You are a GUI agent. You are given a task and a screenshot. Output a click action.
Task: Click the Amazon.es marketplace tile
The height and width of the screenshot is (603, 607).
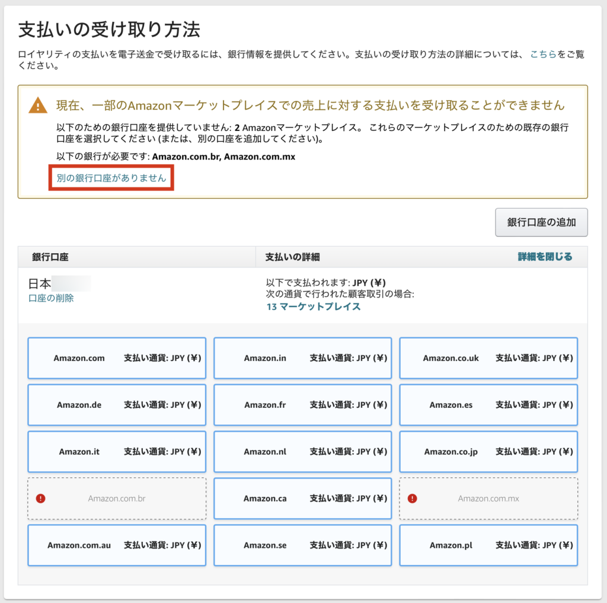tap(488, 405)
